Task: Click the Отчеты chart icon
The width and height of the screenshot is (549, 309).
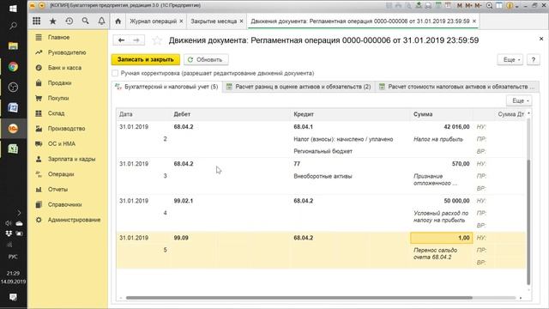Action: coord(39,190)
